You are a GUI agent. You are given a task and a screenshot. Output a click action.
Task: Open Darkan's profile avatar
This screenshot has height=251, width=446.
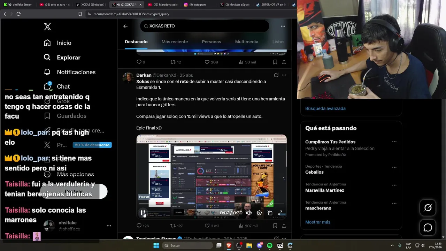(x=128, y=78)
